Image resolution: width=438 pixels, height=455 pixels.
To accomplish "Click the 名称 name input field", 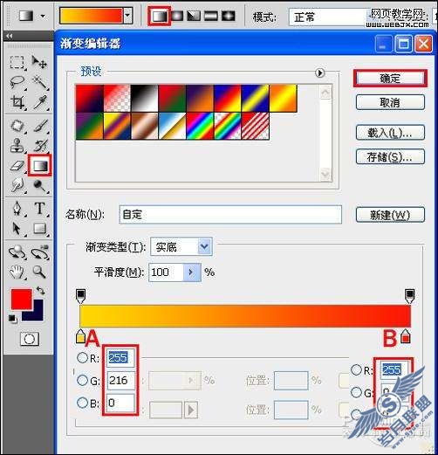I will (x=230, y=215).
